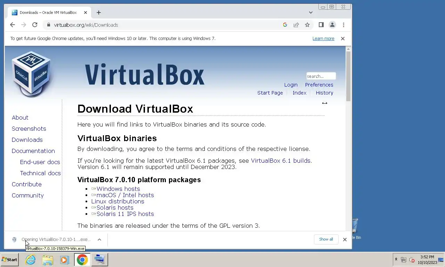Screen dimensions: 445x267
Task: Open the Windows Start menu
Action: [10, 260]
